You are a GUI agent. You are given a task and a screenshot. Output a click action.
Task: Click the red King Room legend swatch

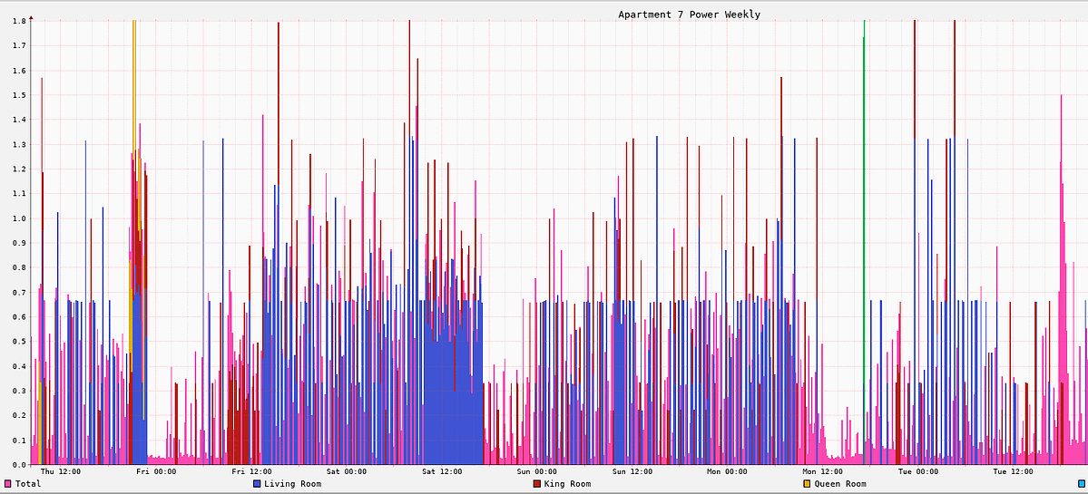[537, 484]
